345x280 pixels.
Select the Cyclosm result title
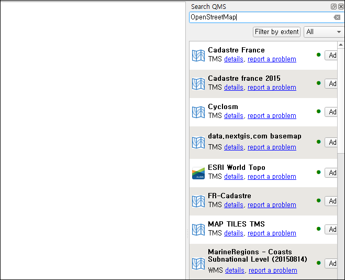[223, 107]
